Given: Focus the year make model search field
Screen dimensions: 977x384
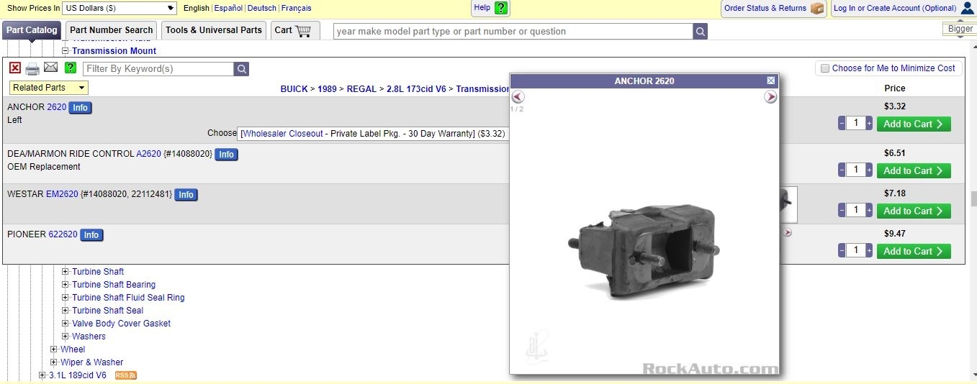Looking at the screenshot, I should click(x=513, y=32).
